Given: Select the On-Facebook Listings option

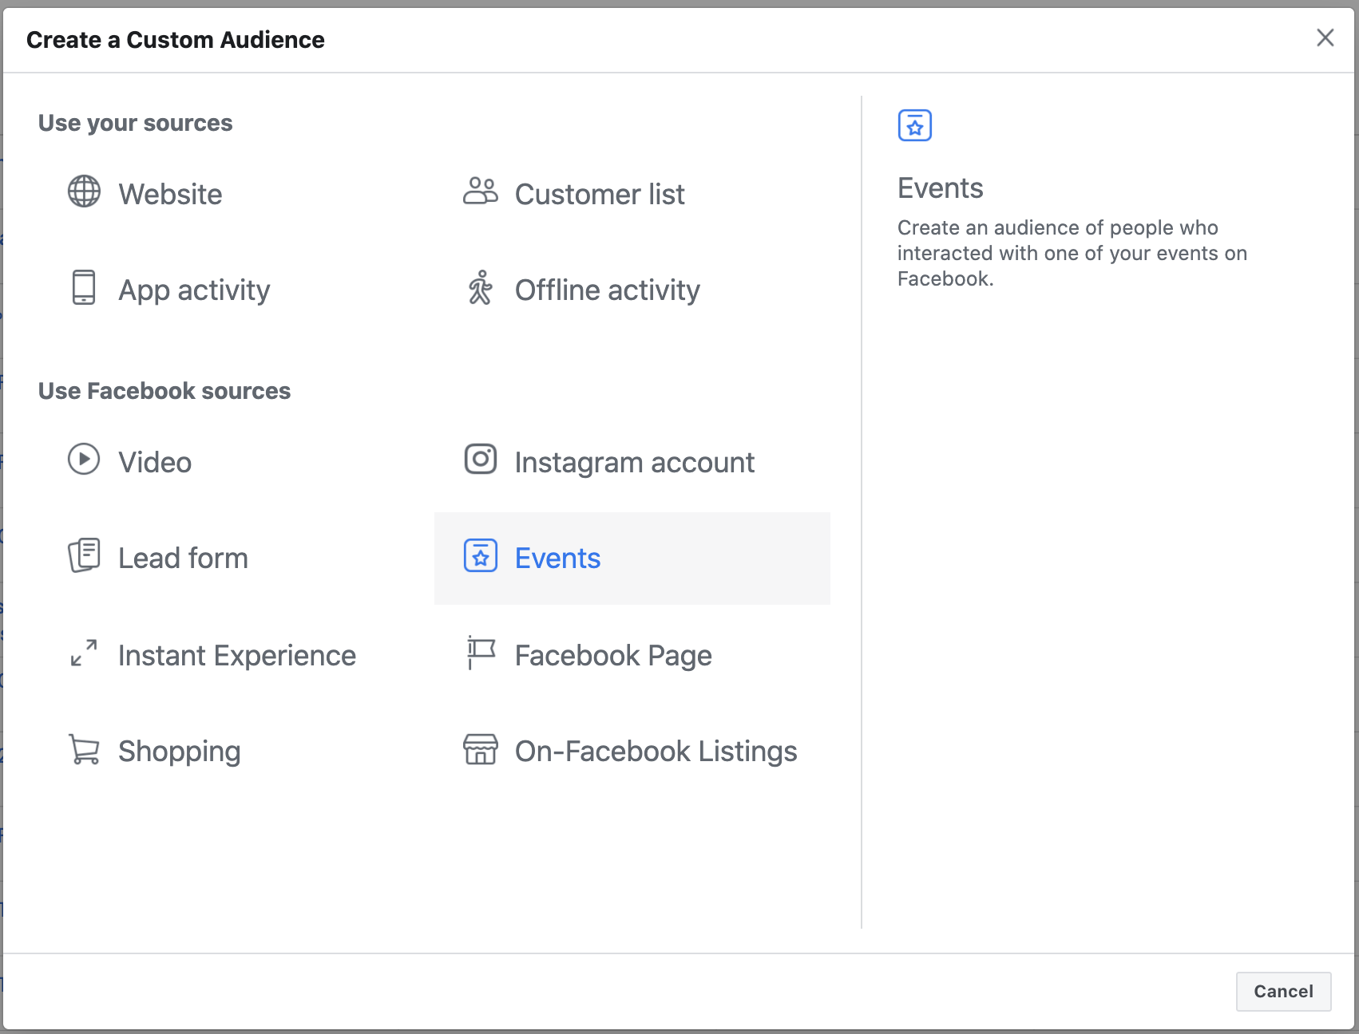Looking at the screenshot, I should click(632, 751).
